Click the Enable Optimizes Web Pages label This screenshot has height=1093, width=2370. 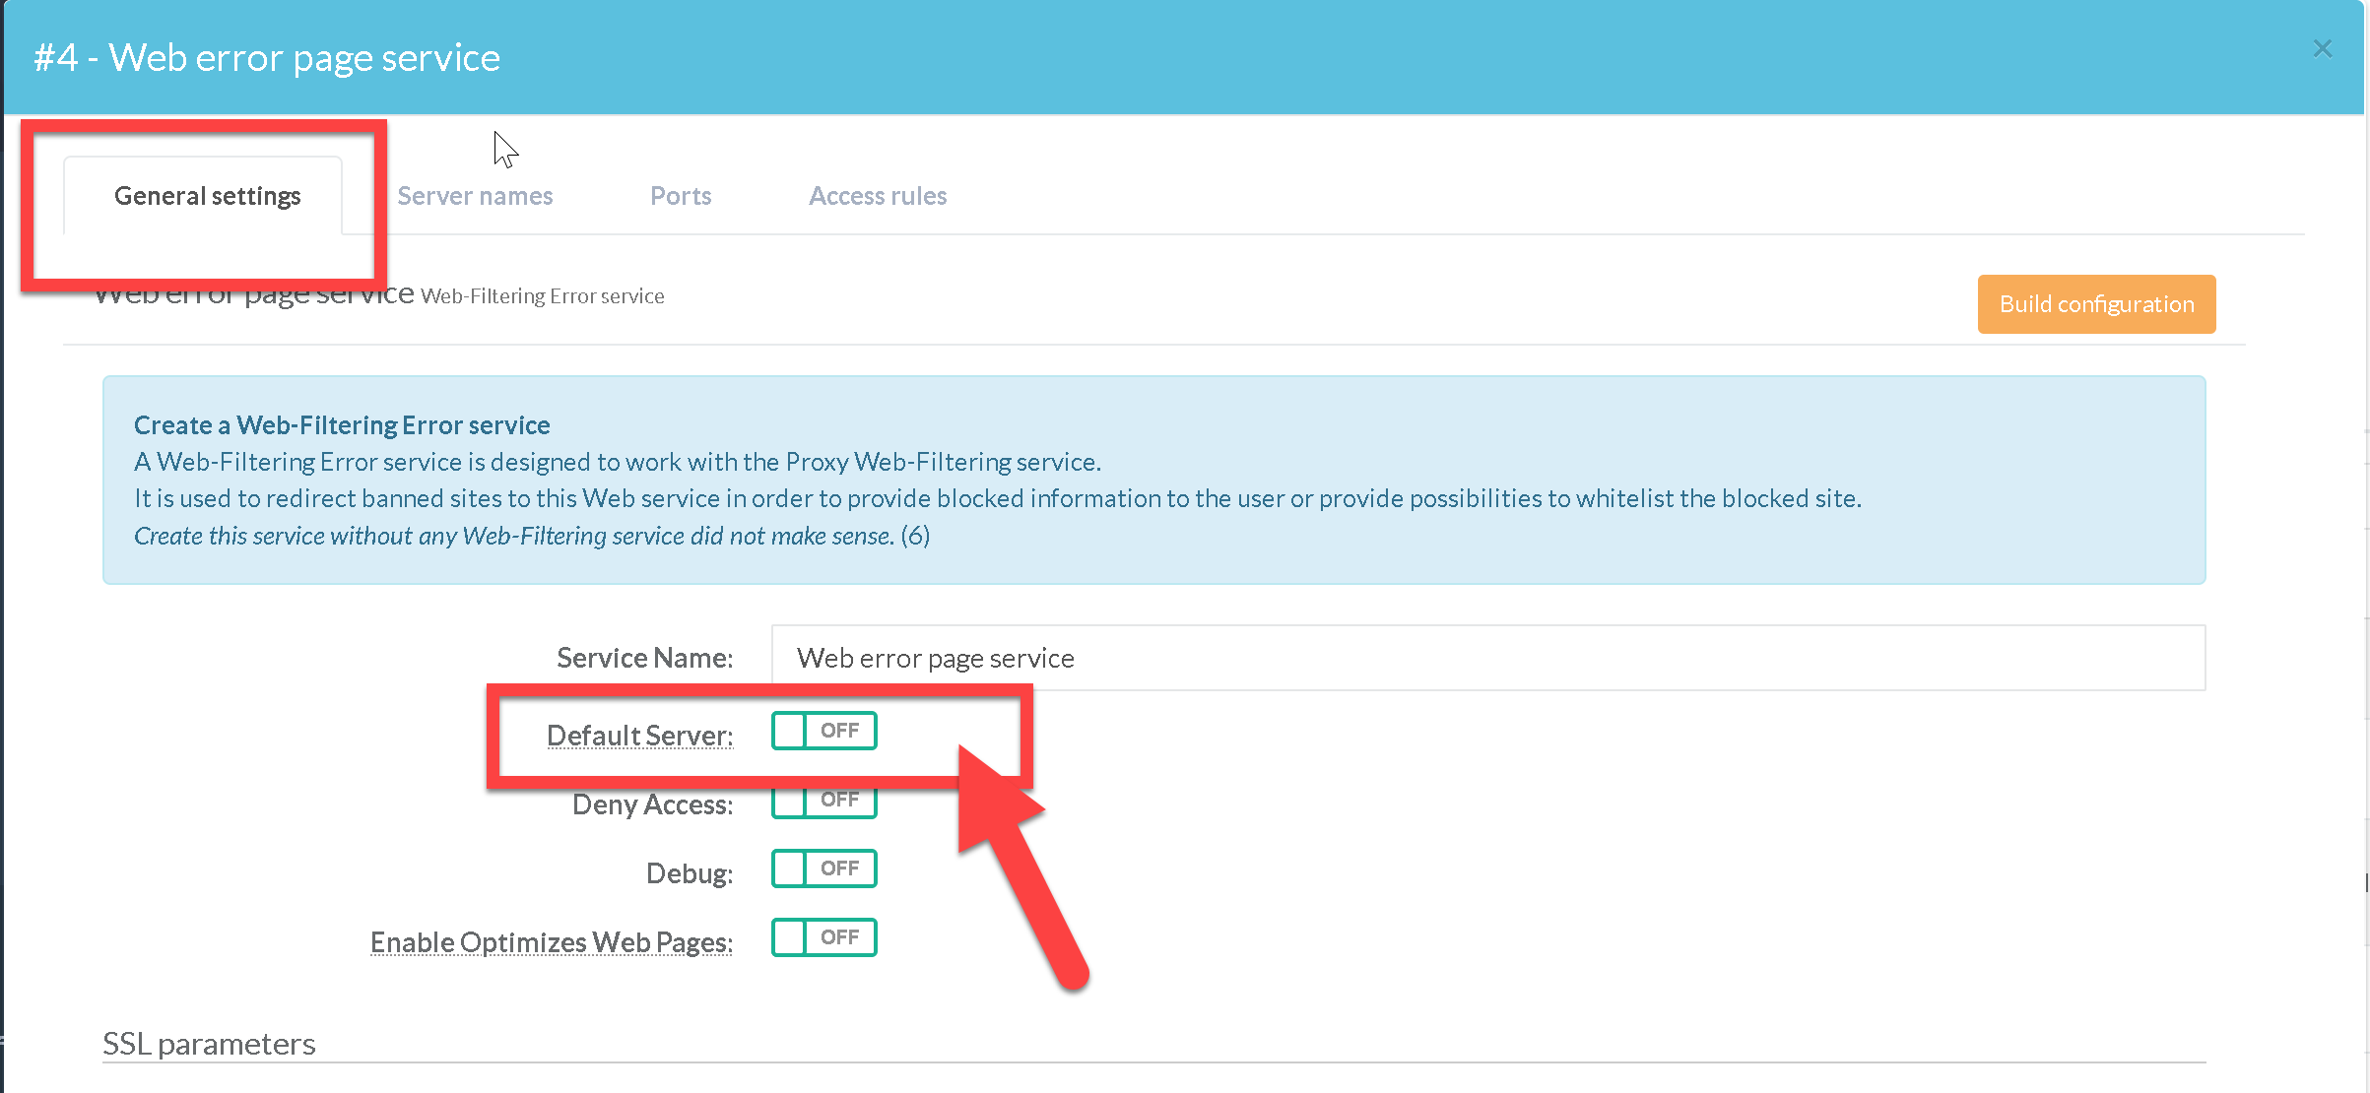click(x=551, y=942)
